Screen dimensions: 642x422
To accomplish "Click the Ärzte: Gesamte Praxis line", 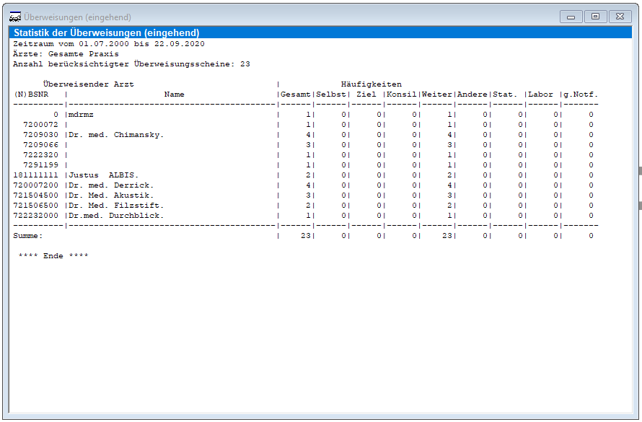I will click(66, 54).
